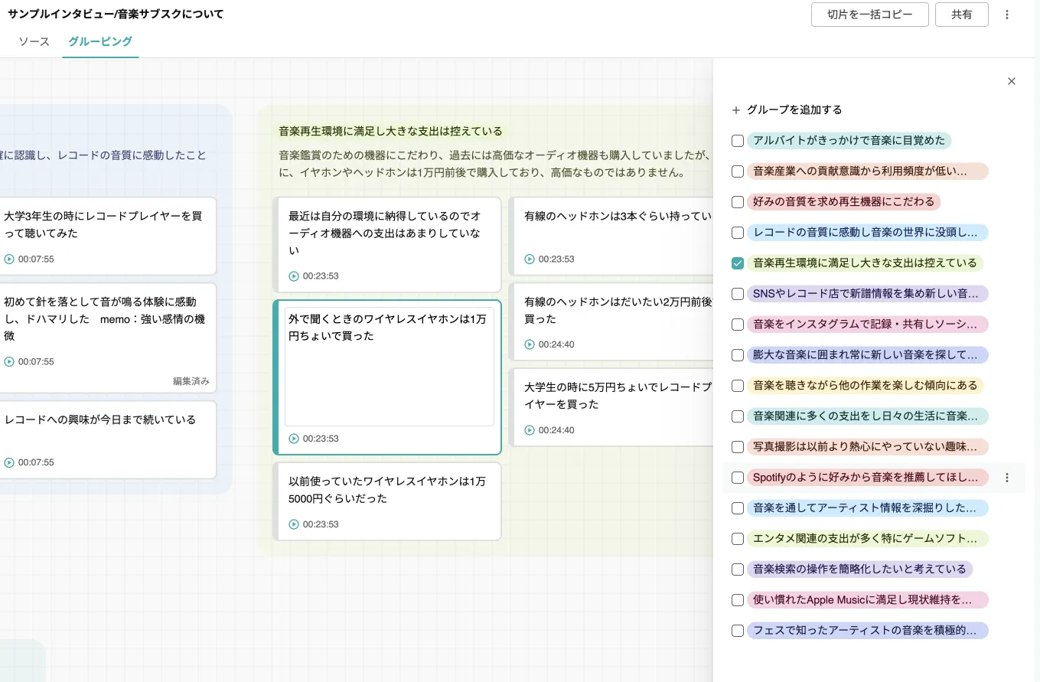Click the 切片を一括コピー button
The image size is (1040, 682).
coord(870,15)
